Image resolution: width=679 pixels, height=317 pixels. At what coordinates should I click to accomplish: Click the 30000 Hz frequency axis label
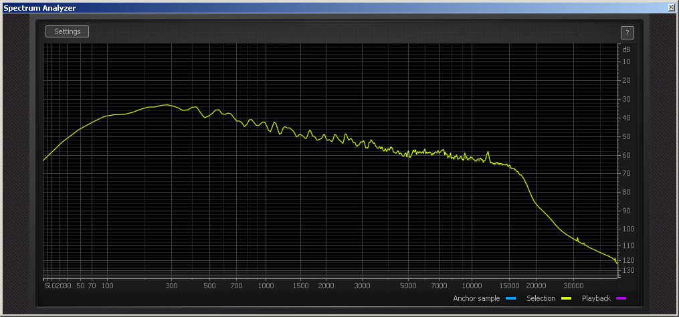coord(573,286)
